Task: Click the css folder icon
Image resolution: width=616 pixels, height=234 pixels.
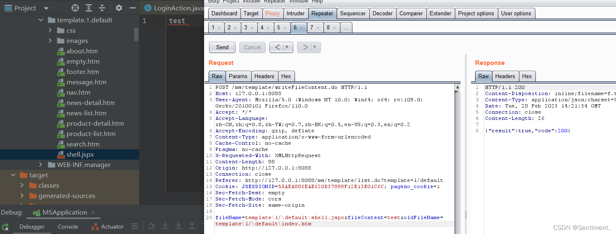Action: (60, 31)
